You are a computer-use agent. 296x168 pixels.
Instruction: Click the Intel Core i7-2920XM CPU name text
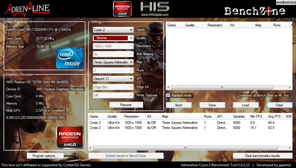[x=39, y=30]
